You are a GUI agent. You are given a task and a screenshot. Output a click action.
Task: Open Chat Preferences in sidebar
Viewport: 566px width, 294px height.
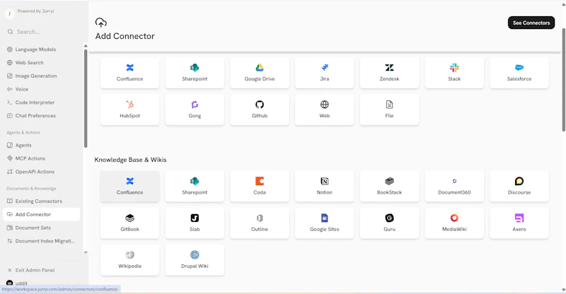pyautogui.click(x=42, y=116)
